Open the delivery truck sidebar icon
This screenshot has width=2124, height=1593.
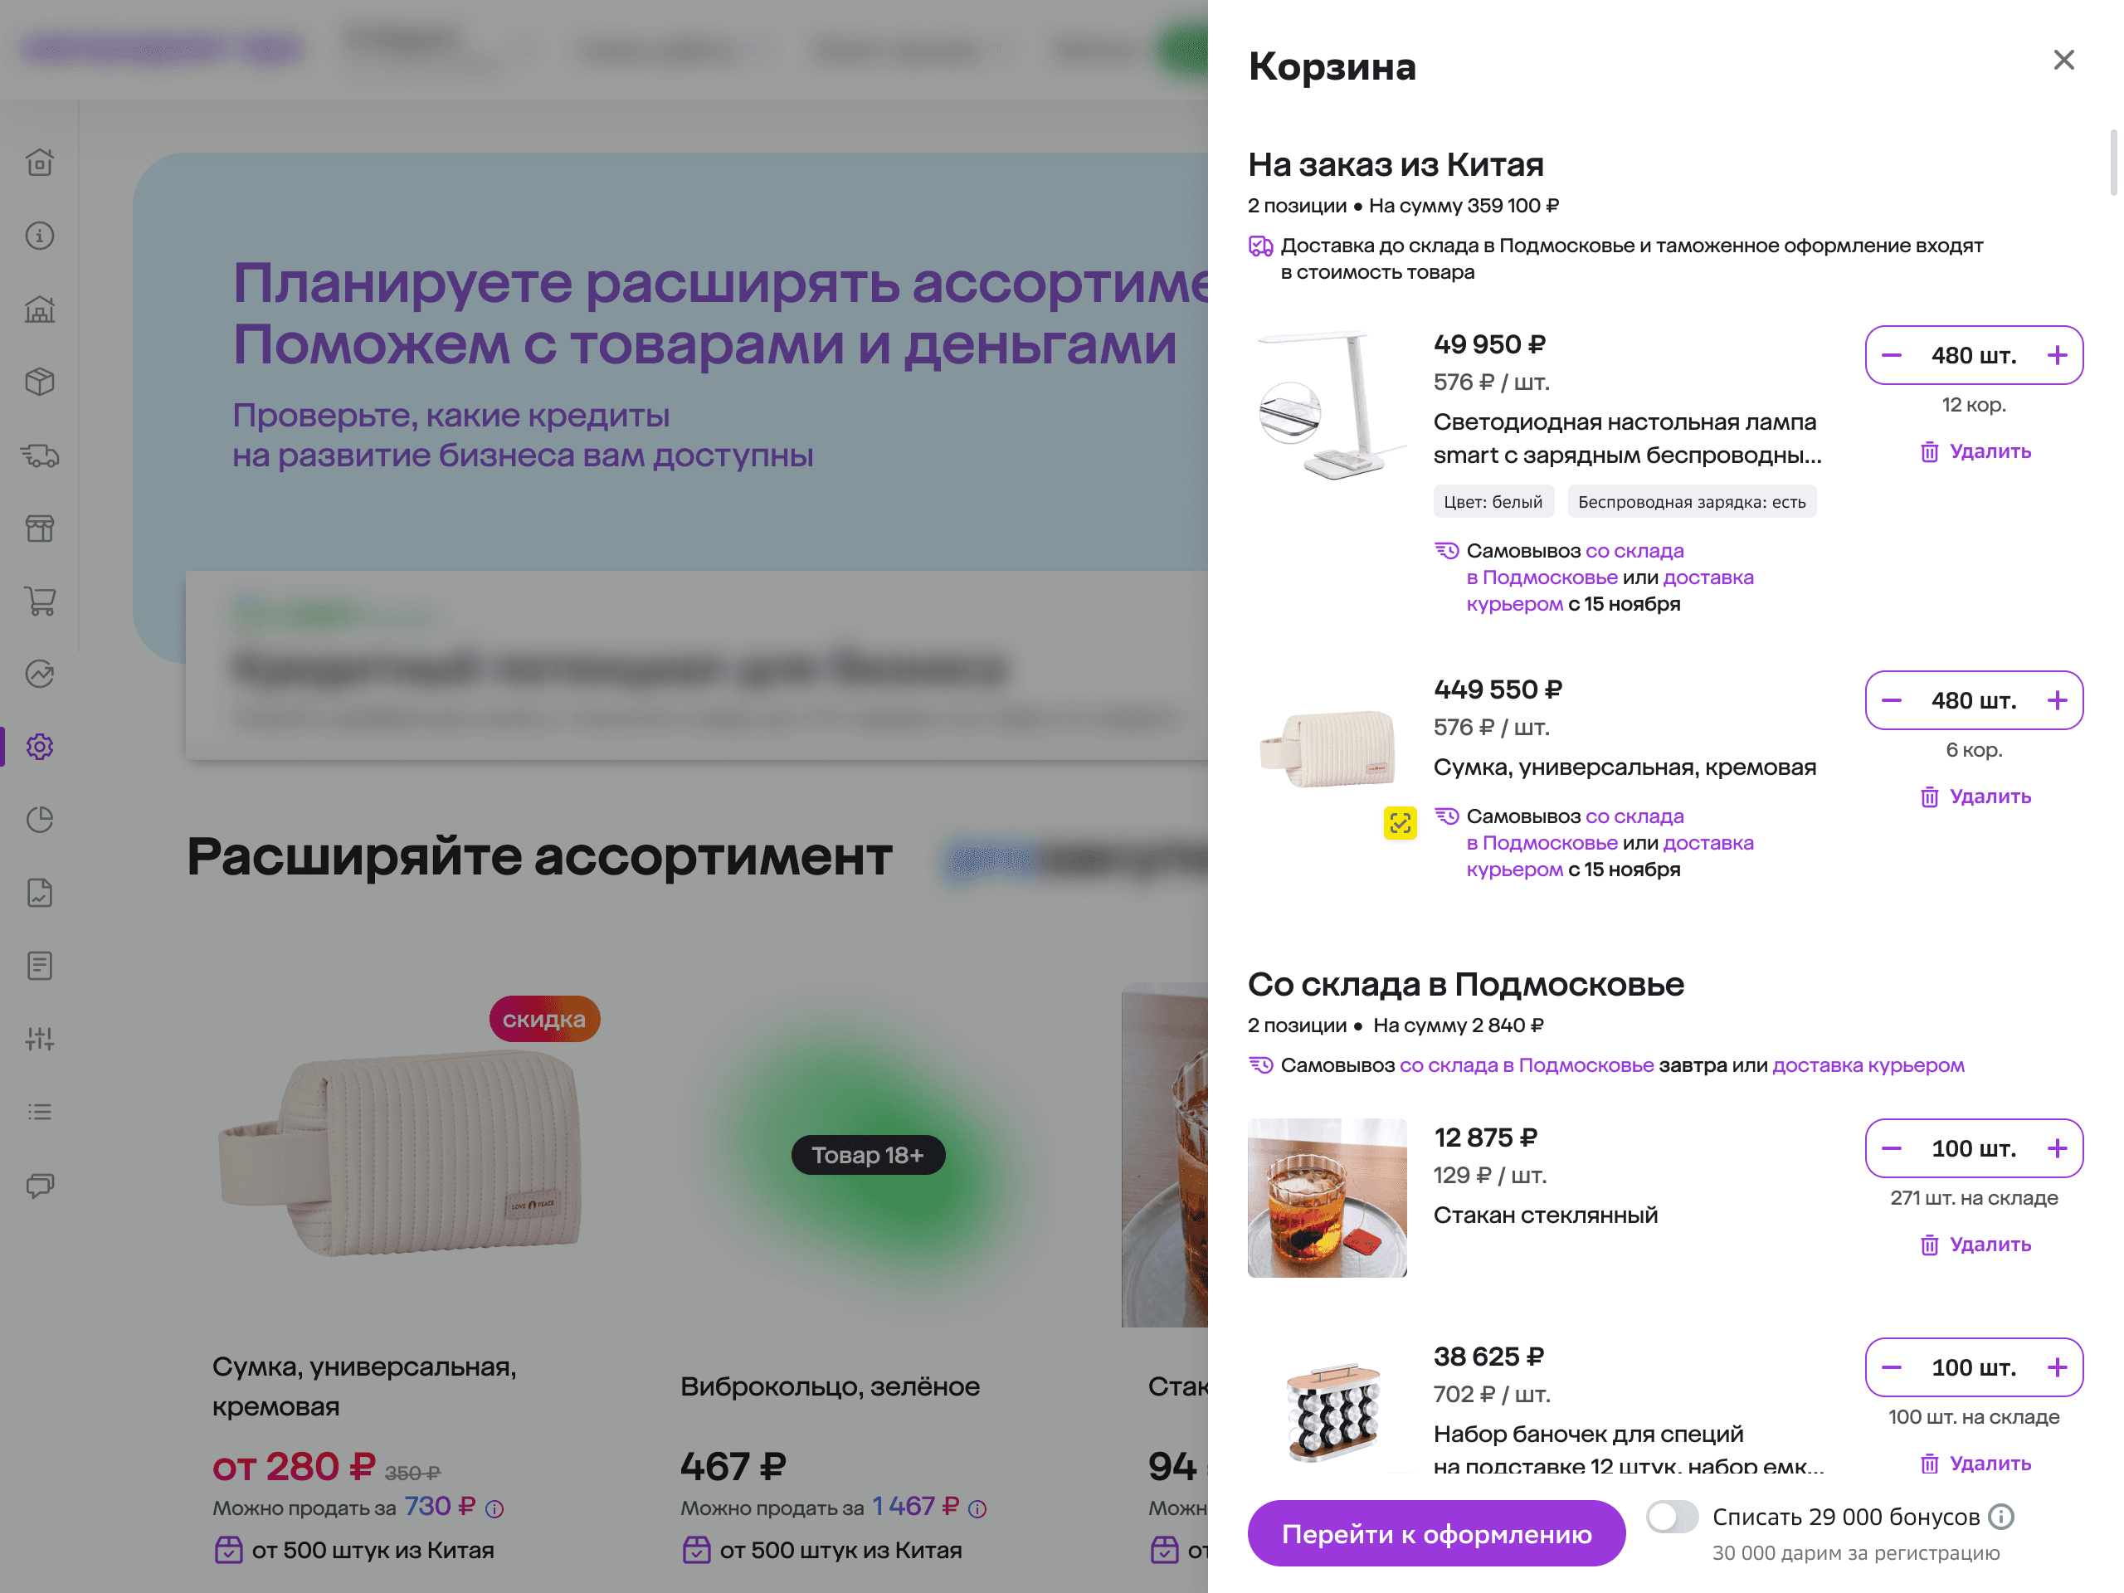[x=39, y=455]
